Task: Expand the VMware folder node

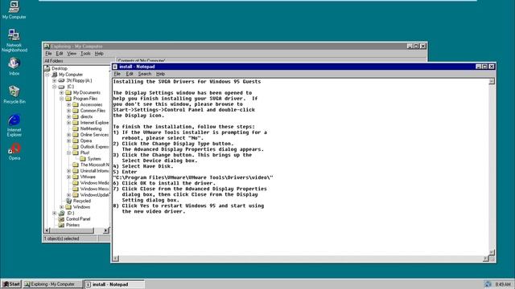Action: click(68, 177)
